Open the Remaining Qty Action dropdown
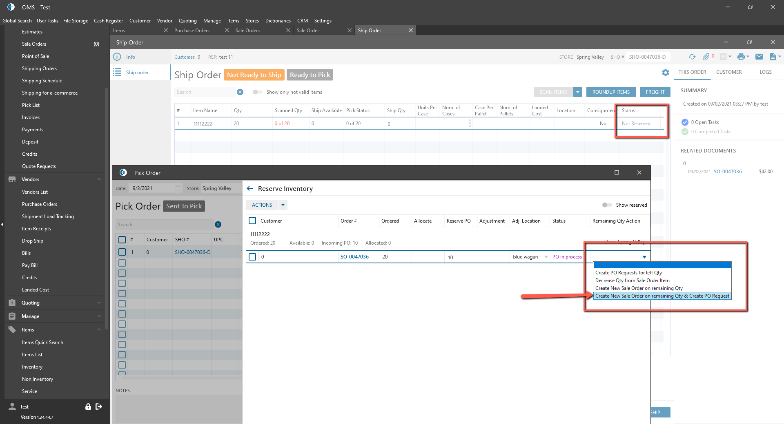 click(644, 257)
